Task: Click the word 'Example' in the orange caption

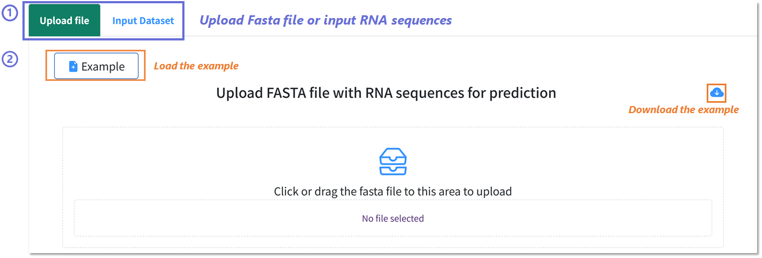Action: [218, 66]
